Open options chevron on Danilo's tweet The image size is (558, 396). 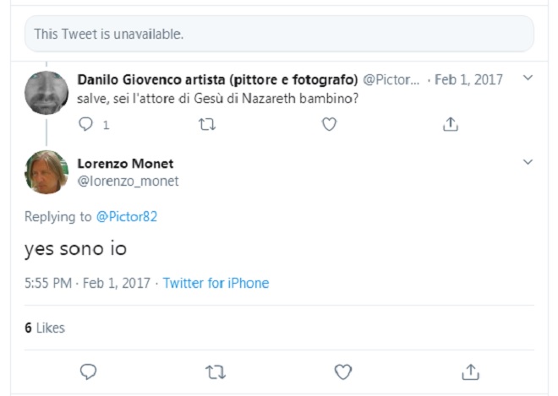pos(528,79)
